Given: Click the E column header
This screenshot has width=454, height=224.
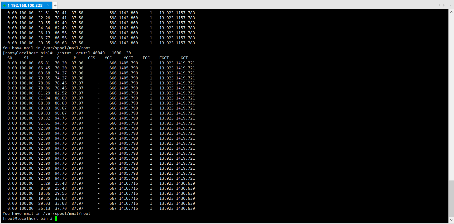Looking at the screenshot, I should pos(42,58).
